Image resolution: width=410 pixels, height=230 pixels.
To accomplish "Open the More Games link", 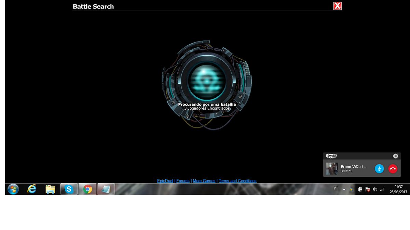I will (204, 181).
